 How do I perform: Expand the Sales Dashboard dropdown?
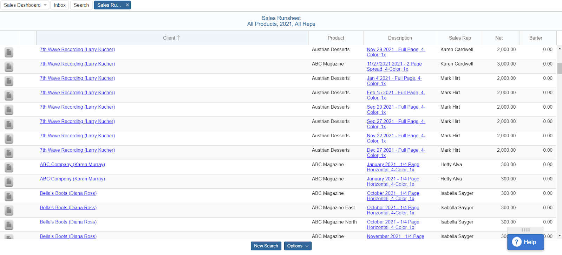[45, 5]
